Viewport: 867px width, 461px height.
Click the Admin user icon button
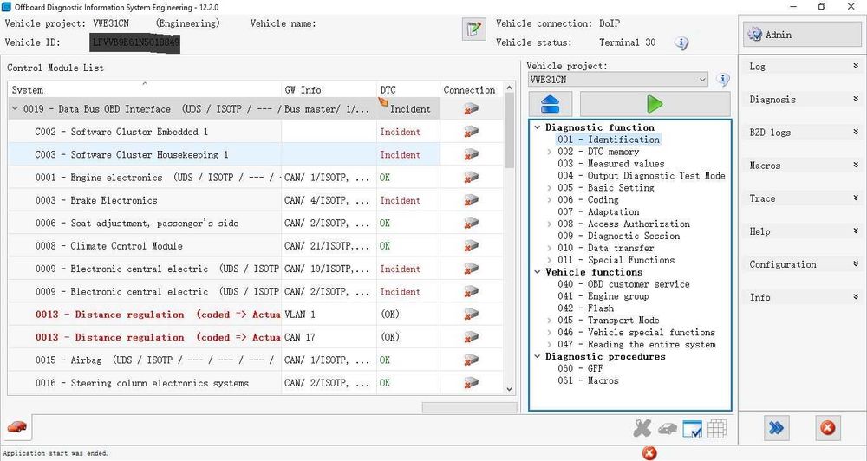(x=802, y=35)
